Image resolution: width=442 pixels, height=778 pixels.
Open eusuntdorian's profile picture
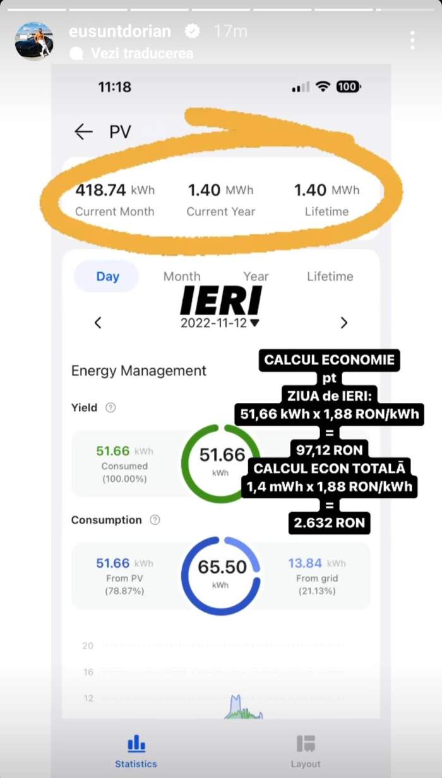(x=34, y=40)
